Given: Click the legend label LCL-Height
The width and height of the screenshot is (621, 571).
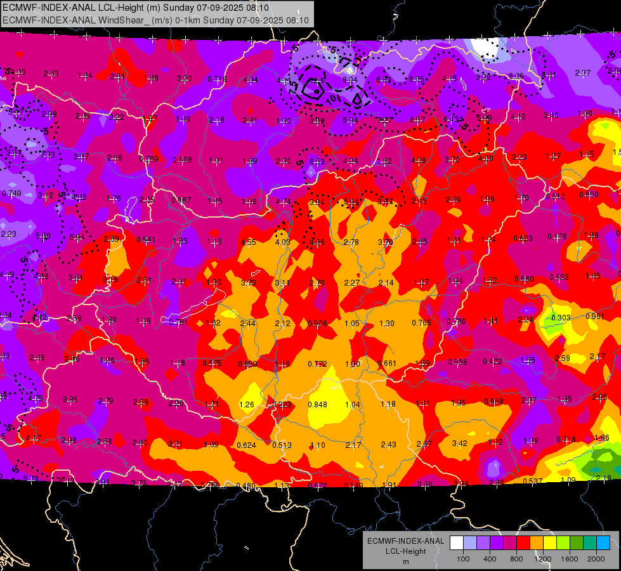Looking at the screenshot, I should pos(405,551).
